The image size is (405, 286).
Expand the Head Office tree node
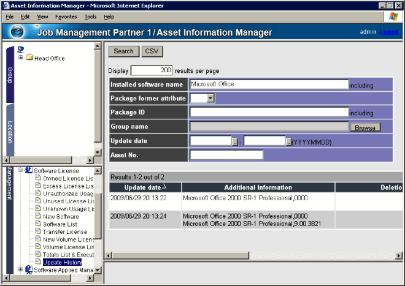[x=20, y=58]
